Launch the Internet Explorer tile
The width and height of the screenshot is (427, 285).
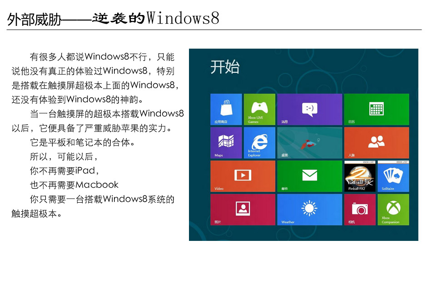point(259,143)
